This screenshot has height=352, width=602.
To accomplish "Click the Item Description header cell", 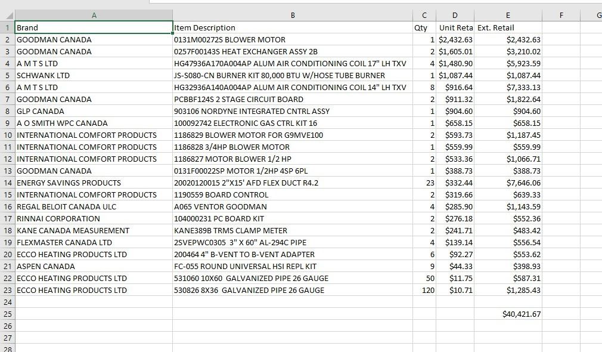I will (x=292, y=27).
